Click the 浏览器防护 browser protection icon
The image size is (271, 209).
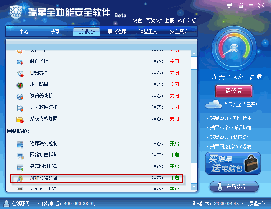tap(20, 97)
